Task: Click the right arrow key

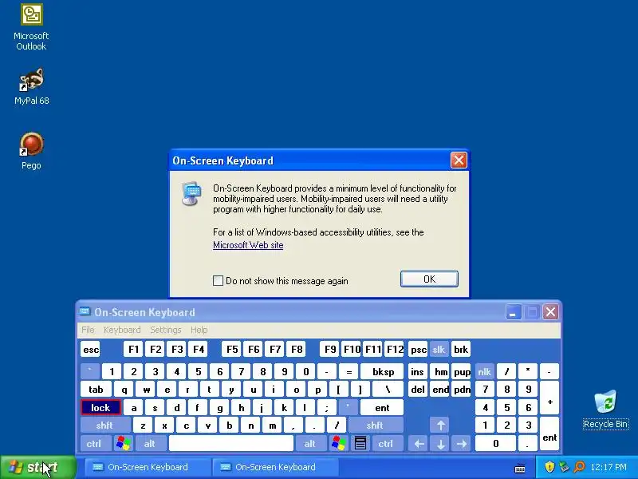Action: point(462,443)
